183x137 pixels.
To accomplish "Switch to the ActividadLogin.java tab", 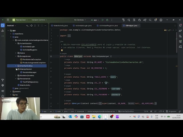I will (82, 25).
